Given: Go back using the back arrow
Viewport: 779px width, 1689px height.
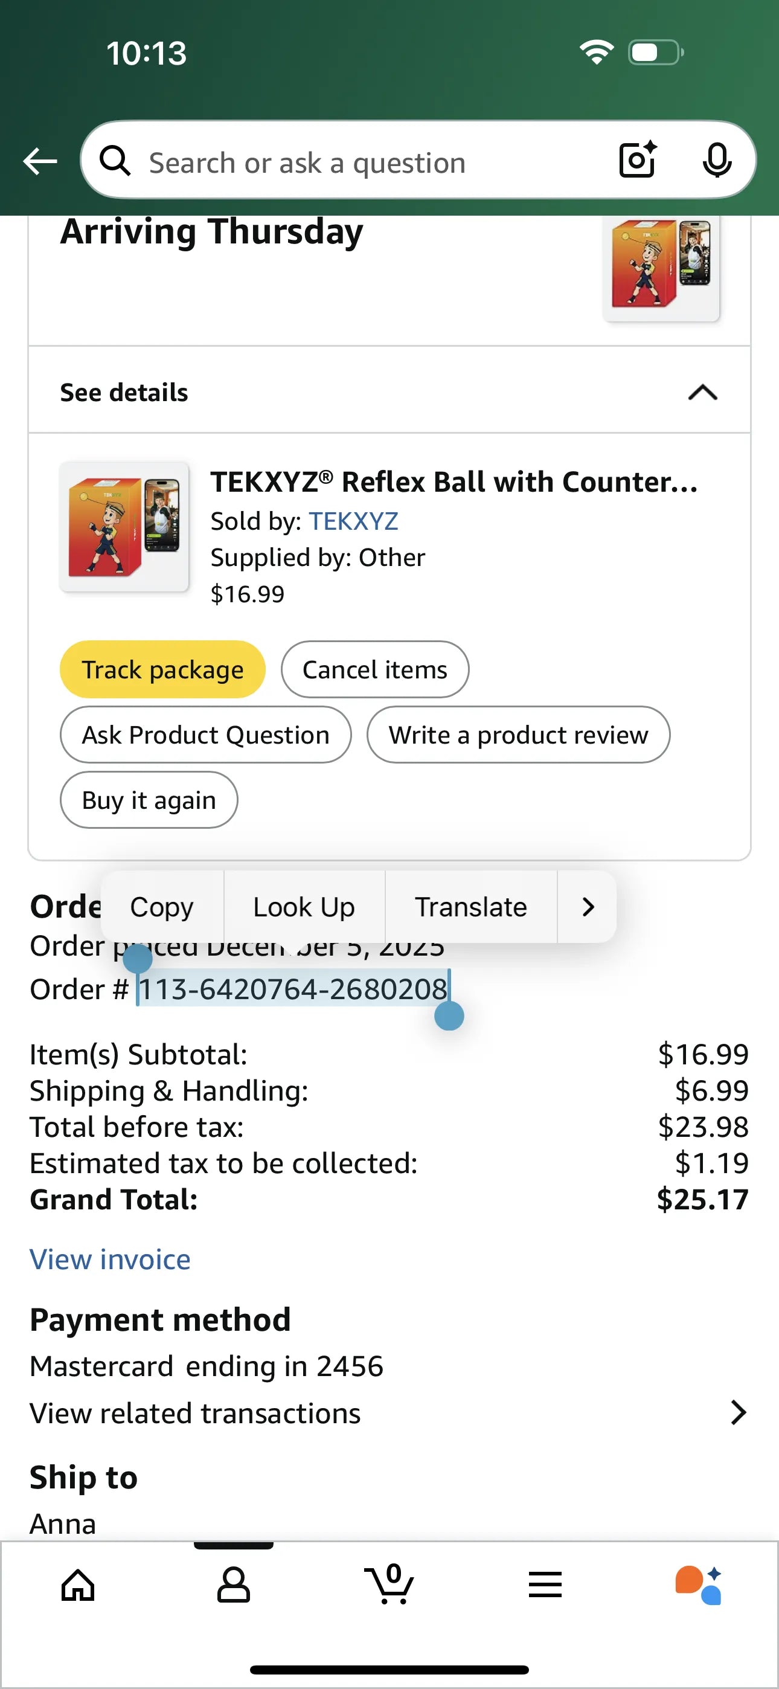Looking at the screenshot, I should click(x=39, y=160).
